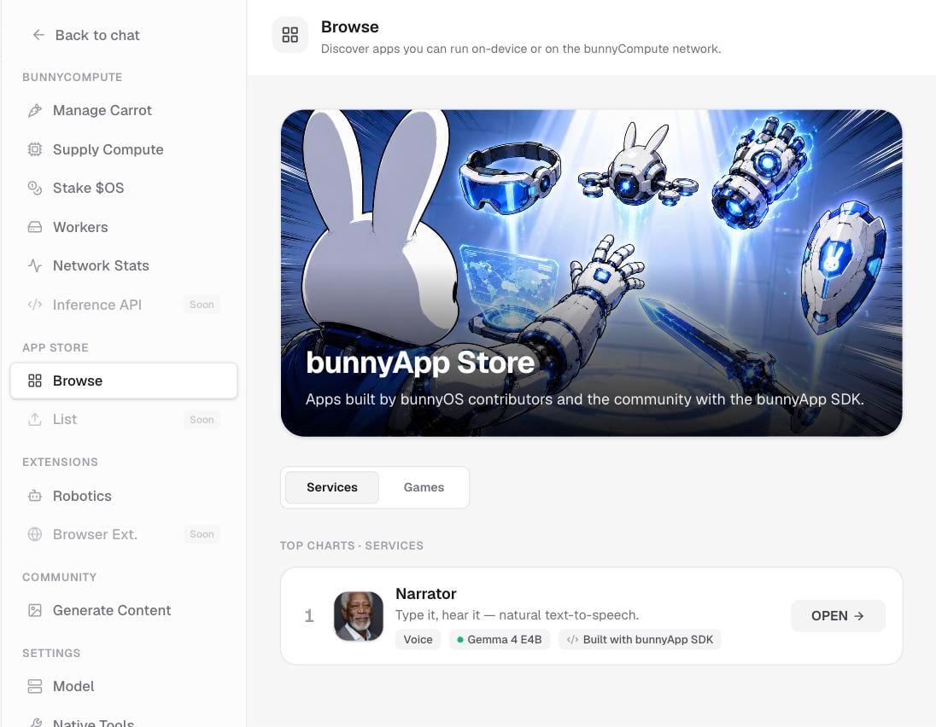Click the Supply Compute chip icon
Viewport: 936px width, 727px height.
pos(35,149)
